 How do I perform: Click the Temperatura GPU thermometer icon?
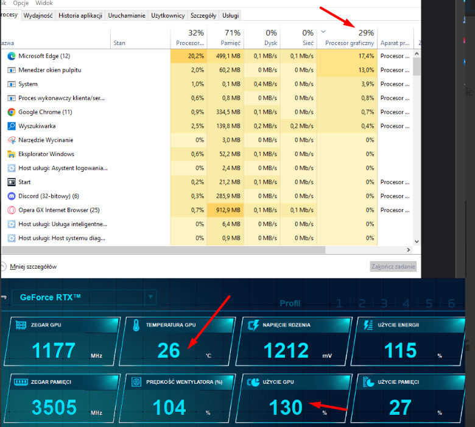[x=136, y=325]
